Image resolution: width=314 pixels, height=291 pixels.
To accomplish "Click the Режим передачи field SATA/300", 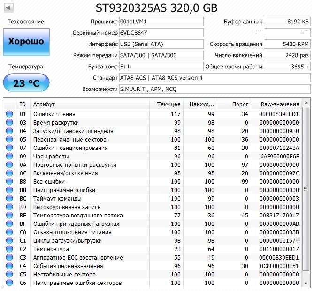I will pos(161,55).
